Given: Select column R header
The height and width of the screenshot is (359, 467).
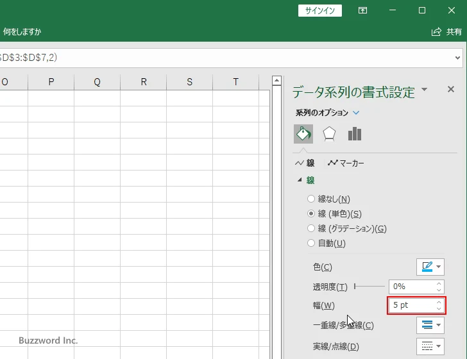Looking at the screenshot, I should pyautogui.click(x=143, y=82).
